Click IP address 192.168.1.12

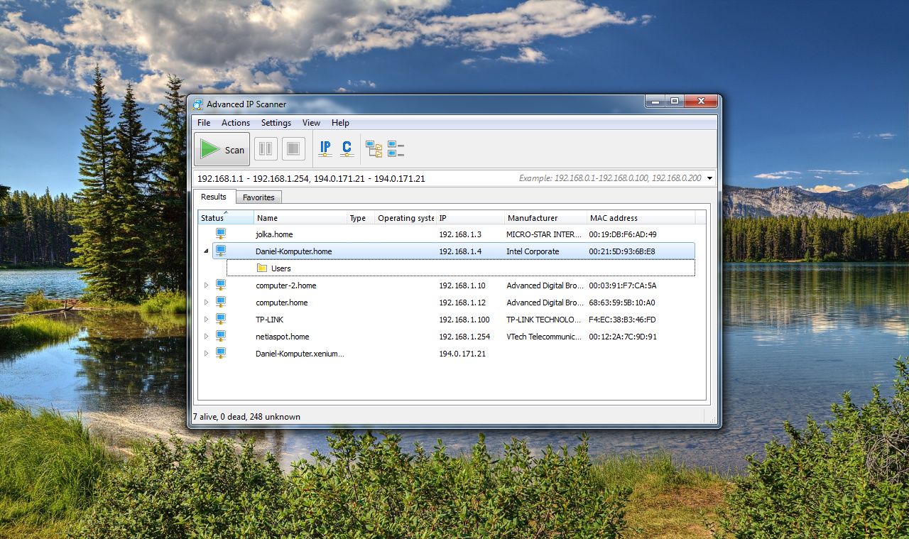pyautogui.click(x=462, y=303)
